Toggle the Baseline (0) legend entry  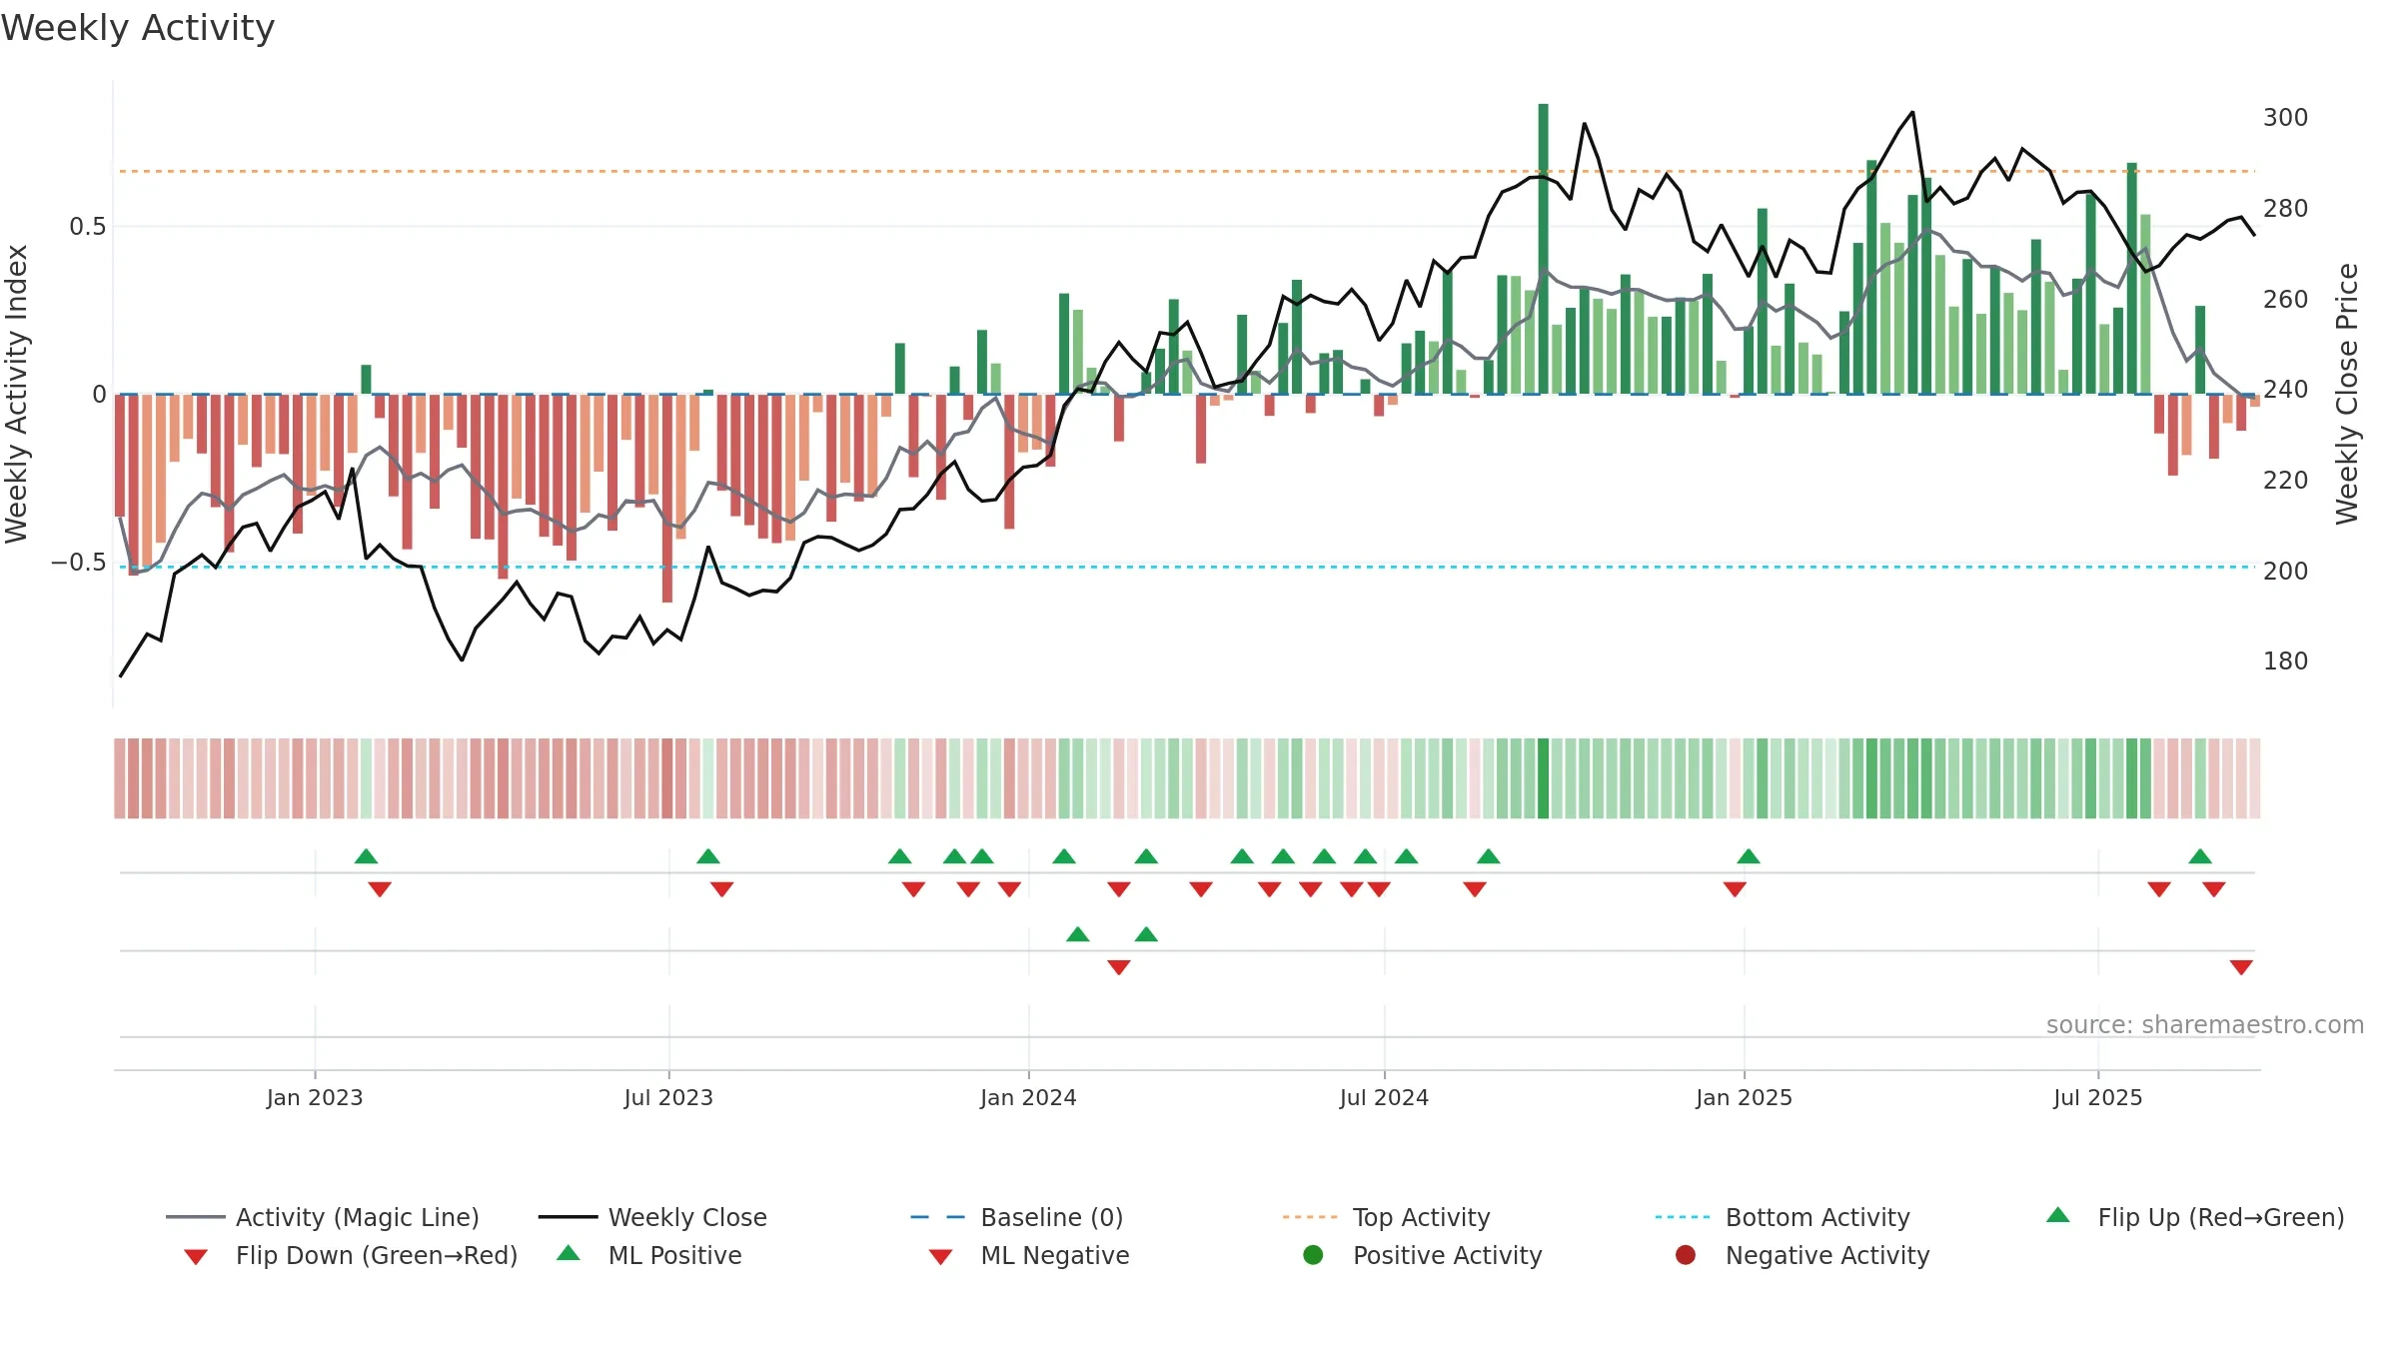[x=1017, y=1217]
